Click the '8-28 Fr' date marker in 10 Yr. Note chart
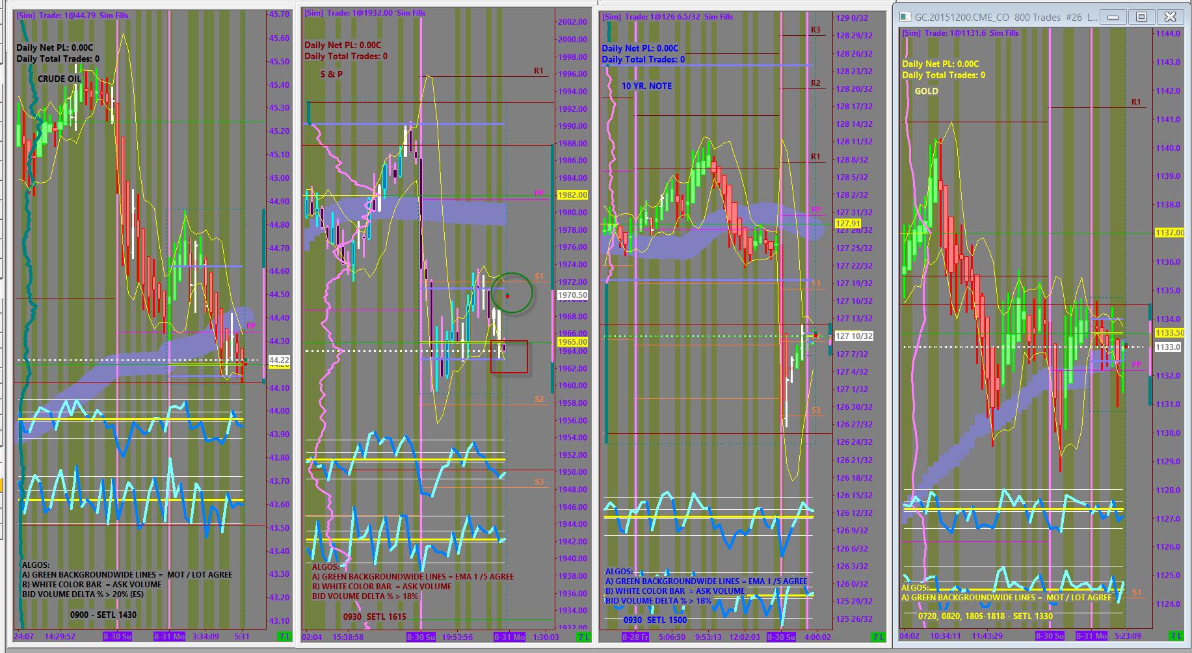Screen dimensions: 1192x653 (x=635, y=637)
